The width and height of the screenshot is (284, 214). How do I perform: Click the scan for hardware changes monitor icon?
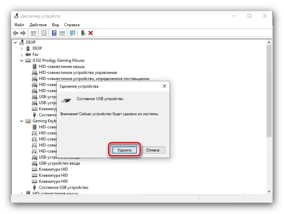point(73,33)
